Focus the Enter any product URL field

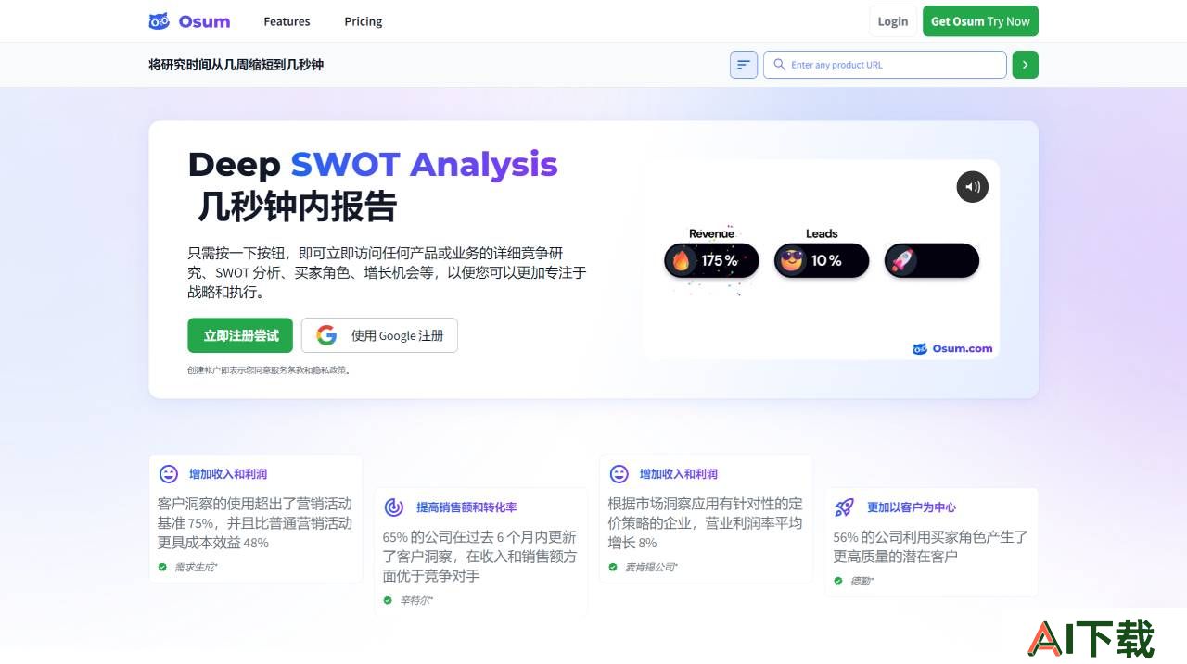point(885,65)
